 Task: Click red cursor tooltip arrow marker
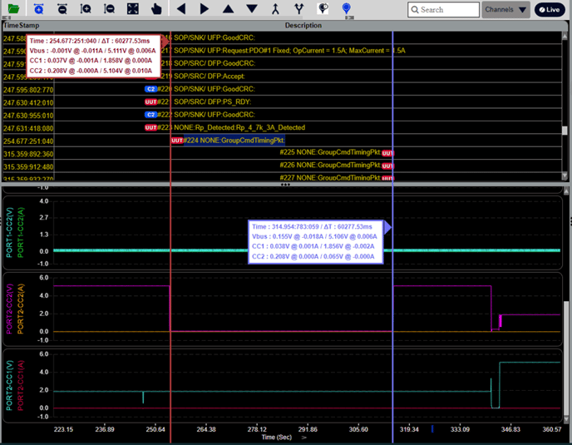[165, 41]
